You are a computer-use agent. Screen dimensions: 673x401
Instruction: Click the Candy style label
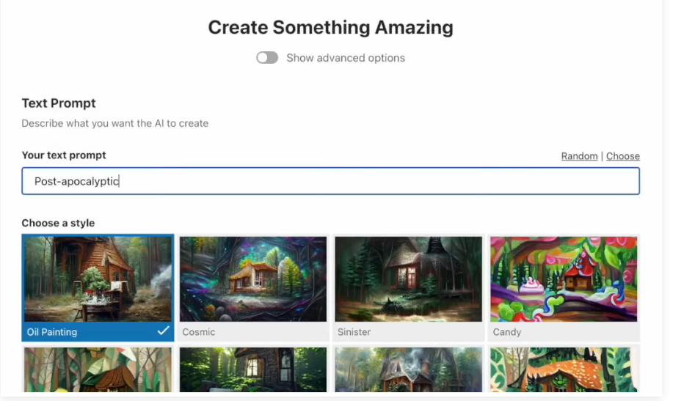(507, 332)
